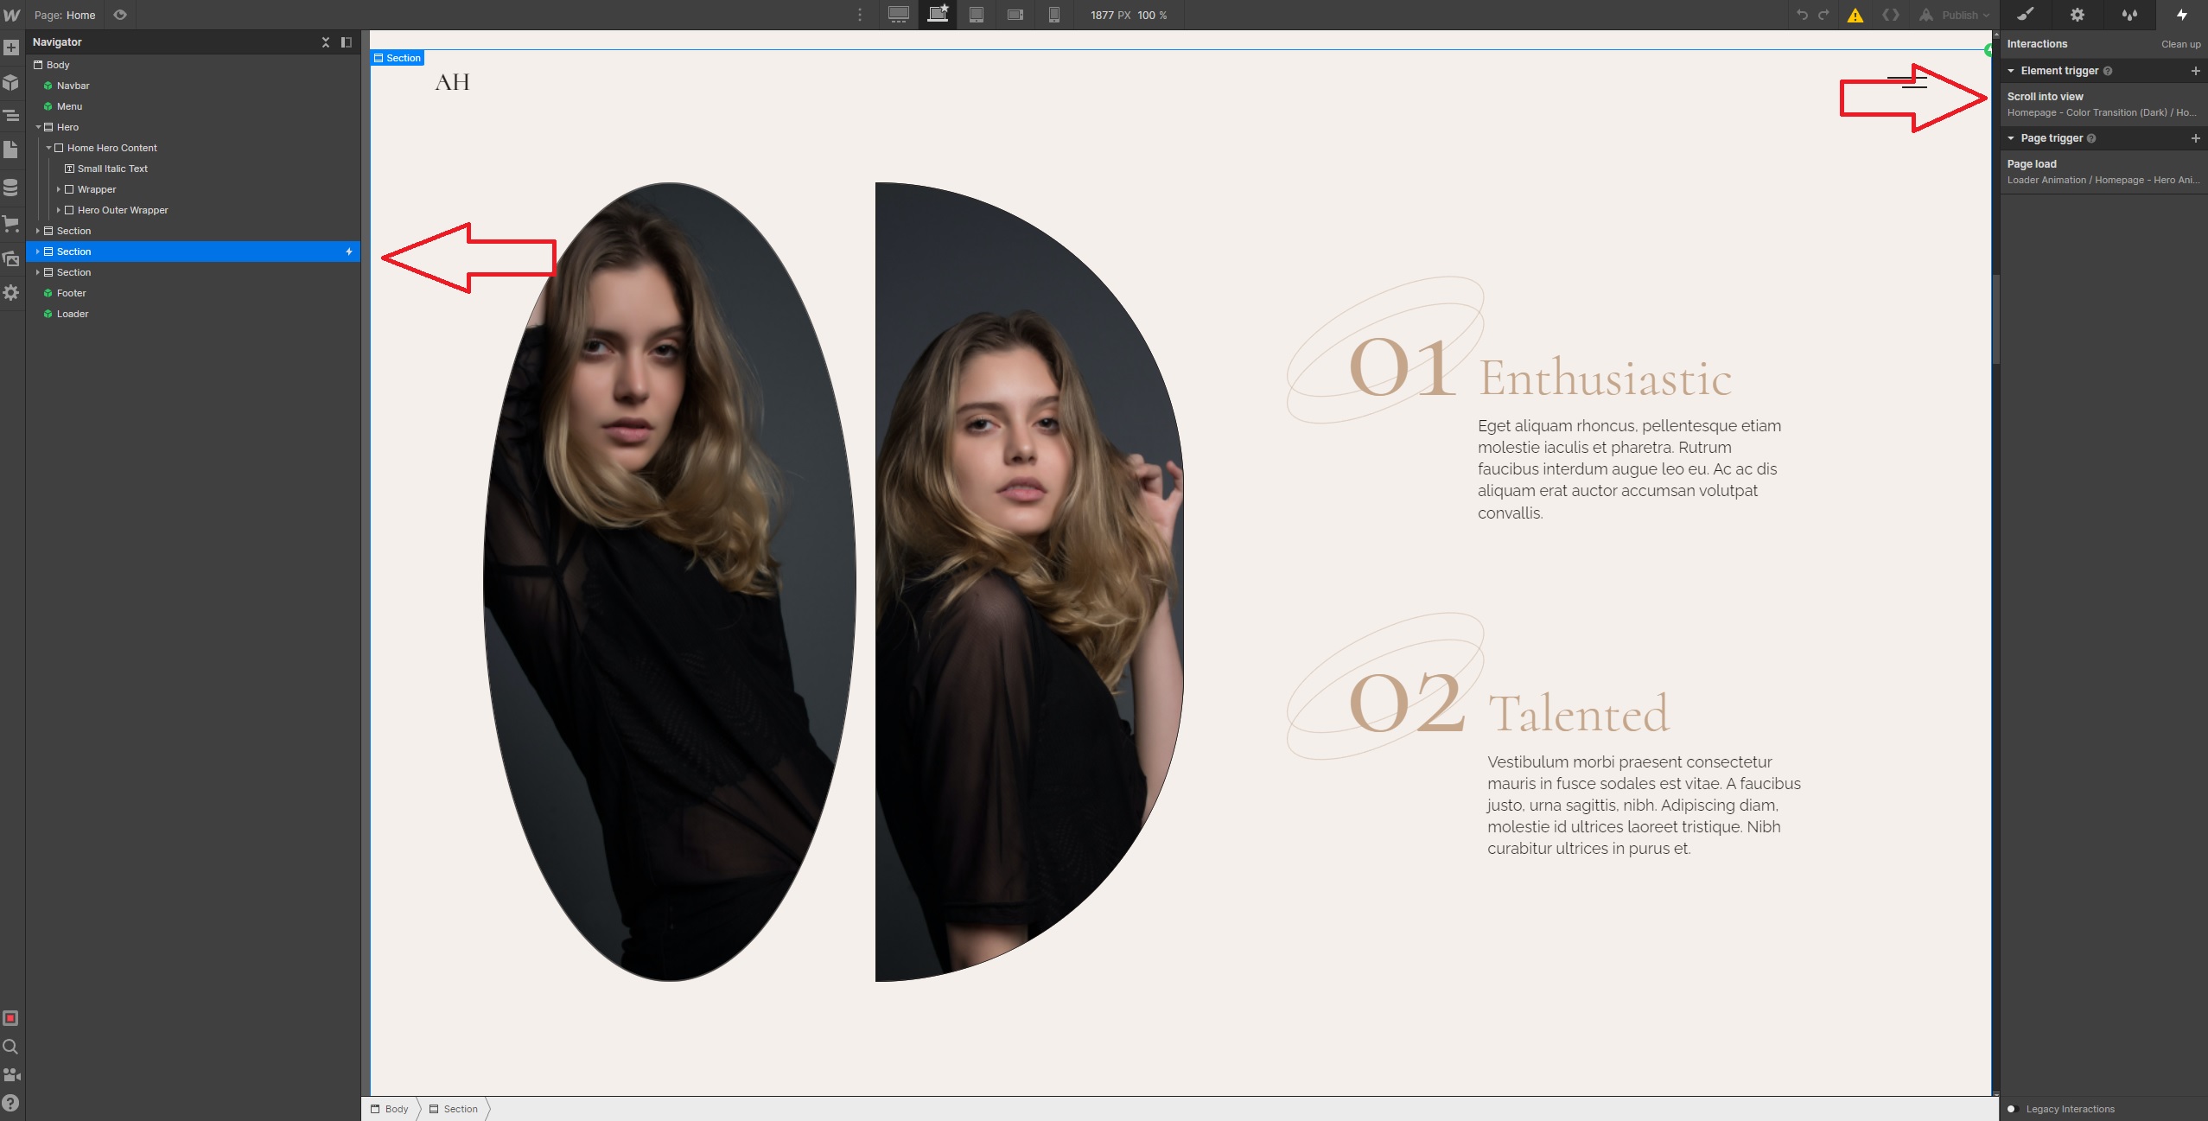Open the Style Manager droplets tab
The width and height of the screenshot is (2208, 1121).
click(2129, 15)
